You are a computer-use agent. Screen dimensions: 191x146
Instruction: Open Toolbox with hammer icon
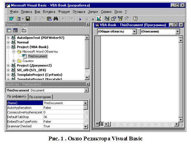tap(127, 19)
